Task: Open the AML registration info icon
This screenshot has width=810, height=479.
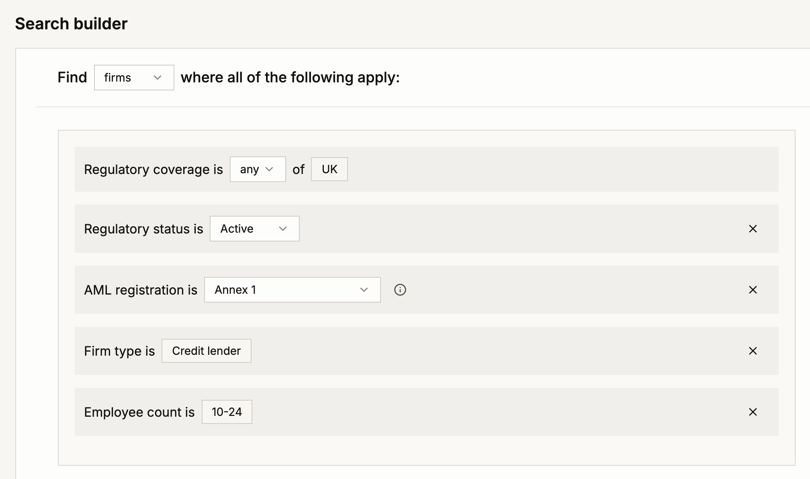Action: [x=400, y=290]
